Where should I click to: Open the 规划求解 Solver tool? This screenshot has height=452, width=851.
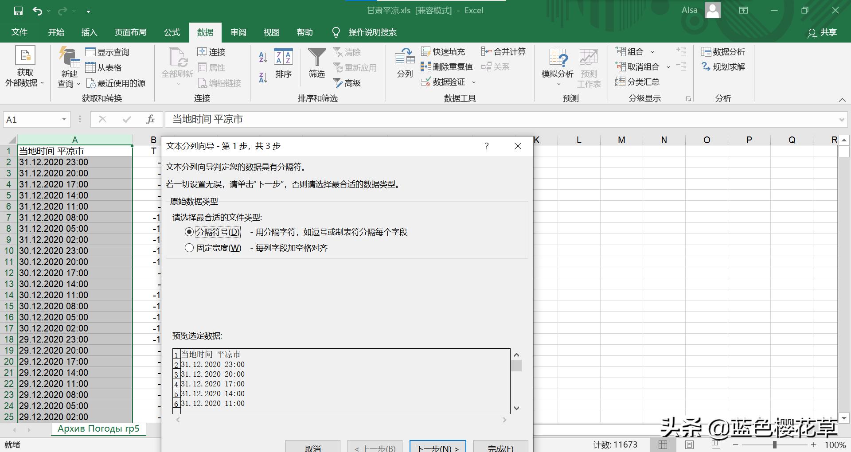click(x=723, y=67)
